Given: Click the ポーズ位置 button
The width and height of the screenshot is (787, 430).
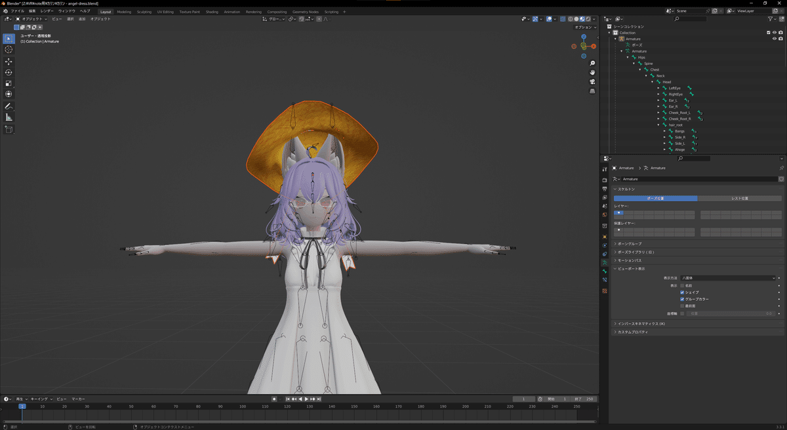Looking at the screenshot, I should point(655,198).
